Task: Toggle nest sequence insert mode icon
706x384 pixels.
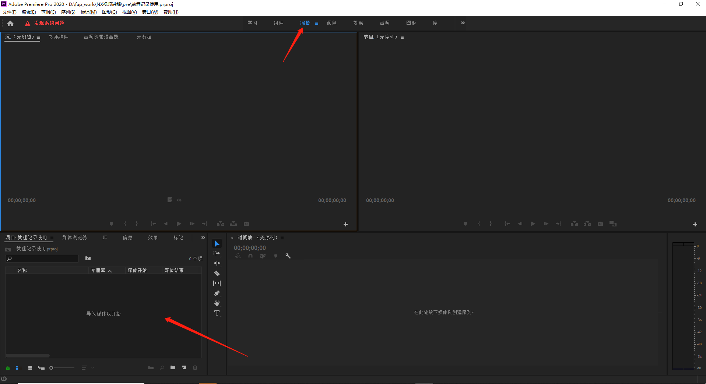Action: [x=238, y=256]
